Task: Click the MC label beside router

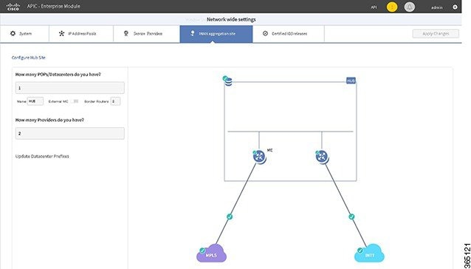Action: [269, 150]
